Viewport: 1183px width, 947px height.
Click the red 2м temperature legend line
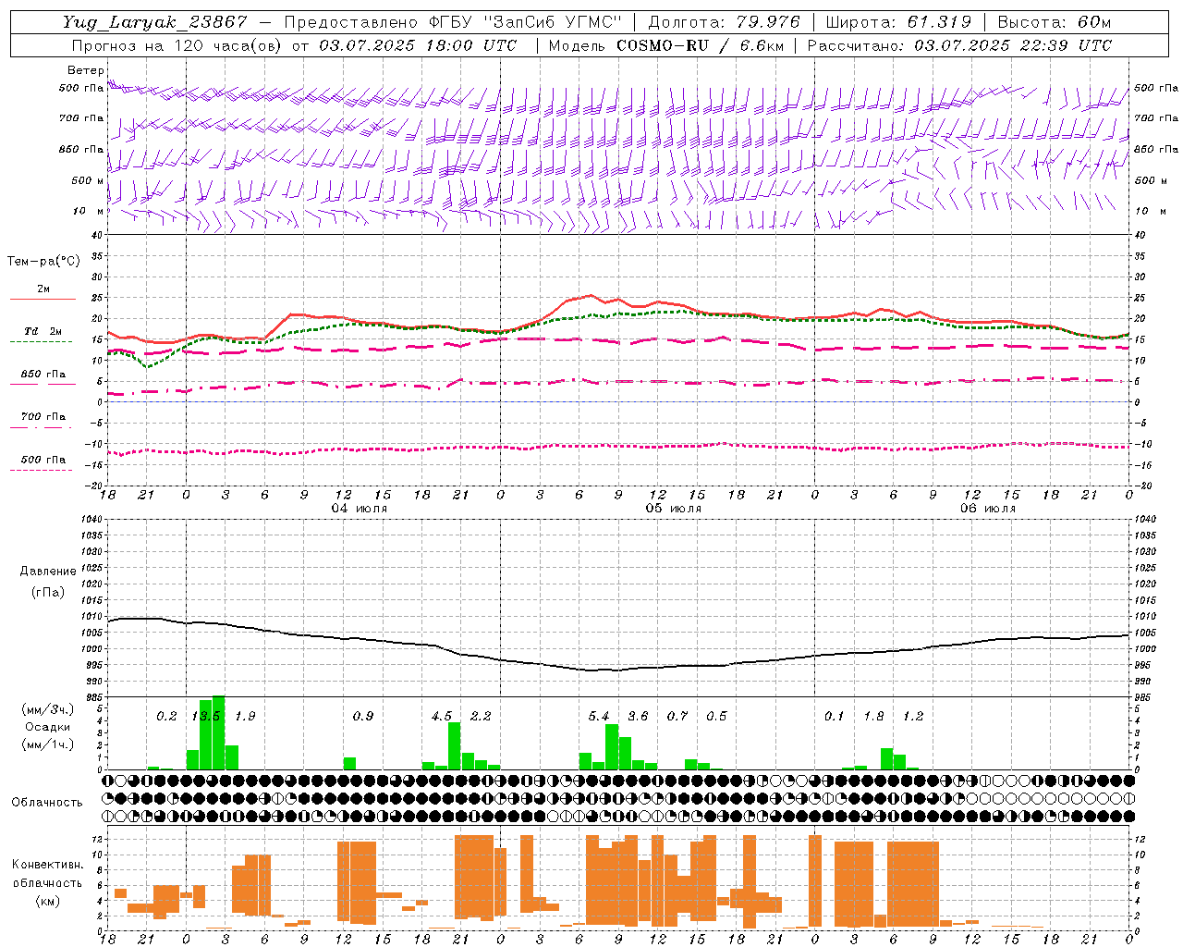[43, 299]
